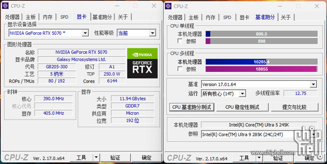Click the 名称 field showing NVIDIA GeForce RTX 5070
This screenshot has width=327, height=164.
(x=81, y=52)
